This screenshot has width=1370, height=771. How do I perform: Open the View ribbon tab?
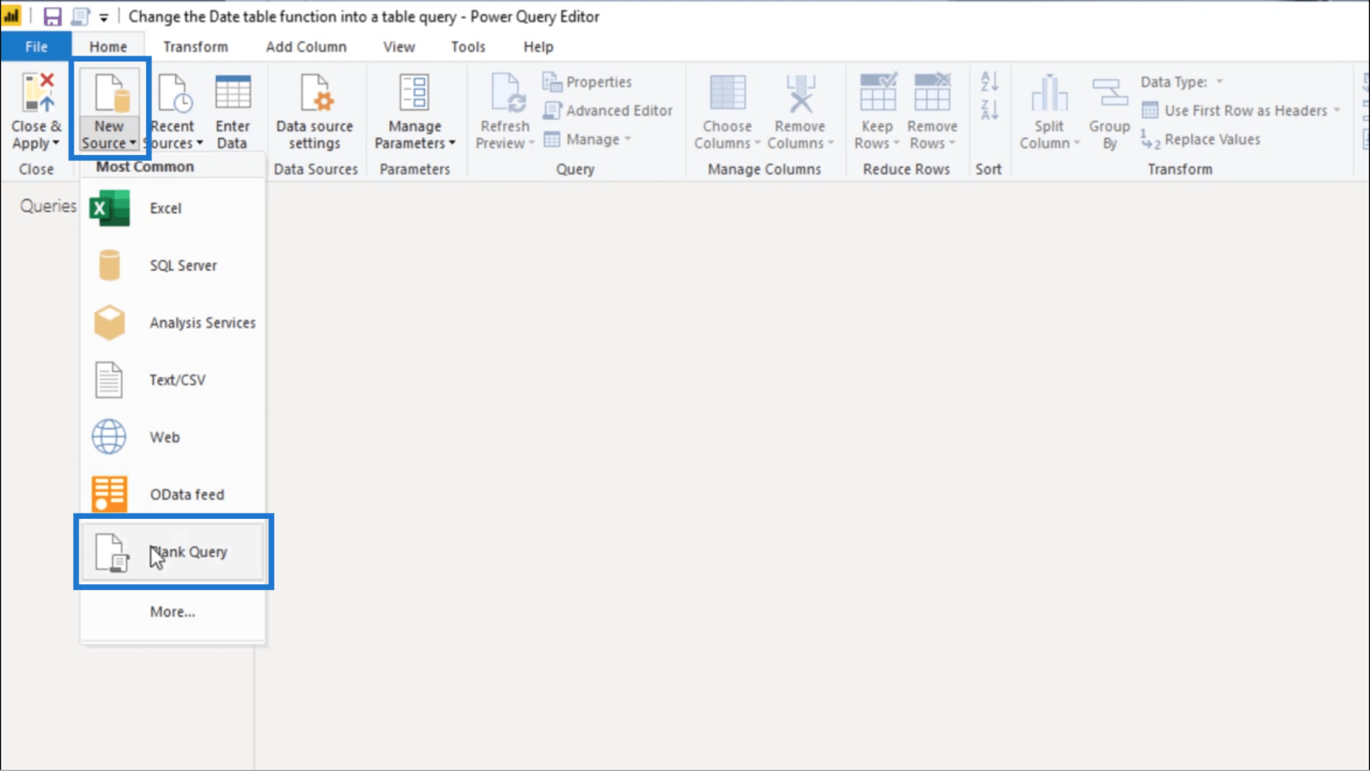click(x=399, y=47)
